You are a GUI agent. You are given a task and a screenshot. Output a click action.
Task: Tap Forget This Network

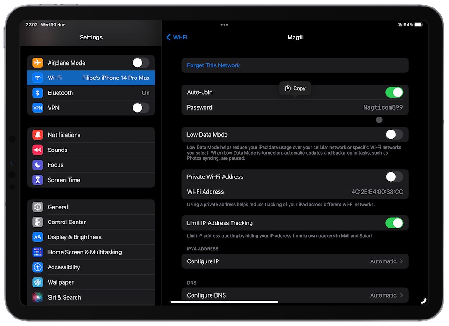213,65
